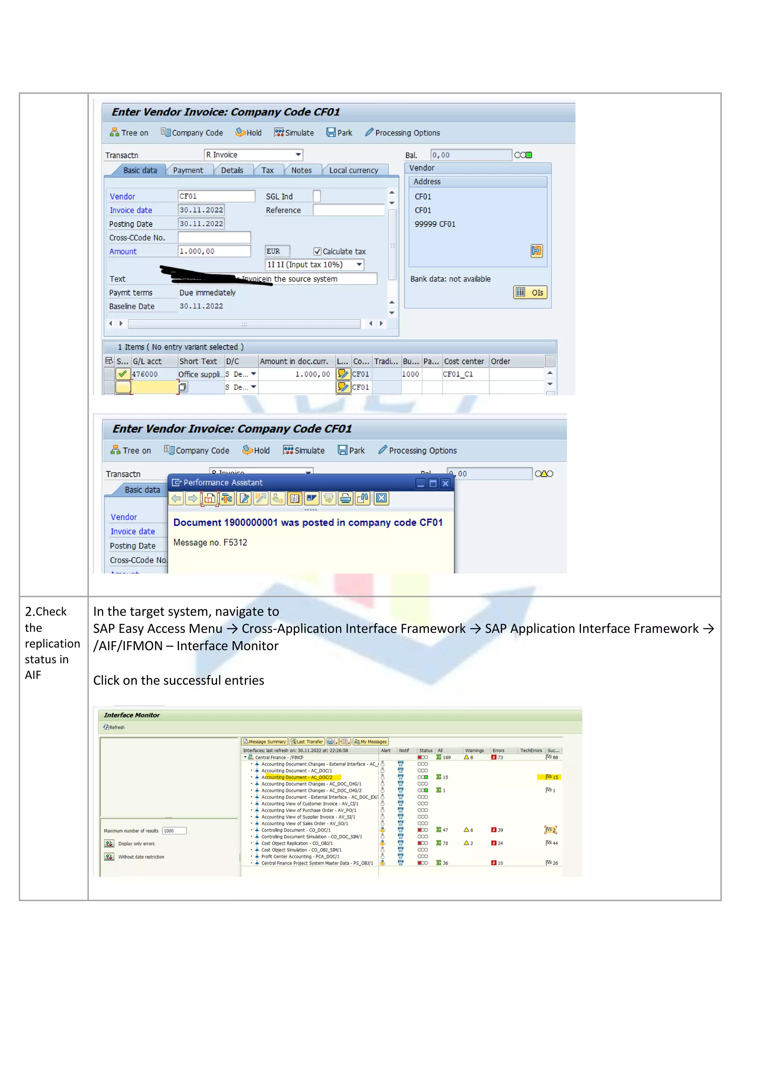This screenshot has width=765, height=1082.
Task: Click the print icon in Performance Assistant
Action: click(x=345, y=498)
